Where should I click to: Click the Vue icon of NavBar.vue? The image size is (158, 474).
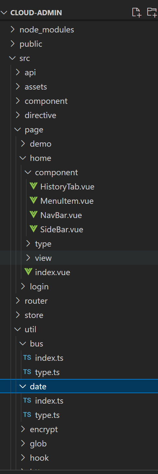pyautogui.click(x=33, y=215)
